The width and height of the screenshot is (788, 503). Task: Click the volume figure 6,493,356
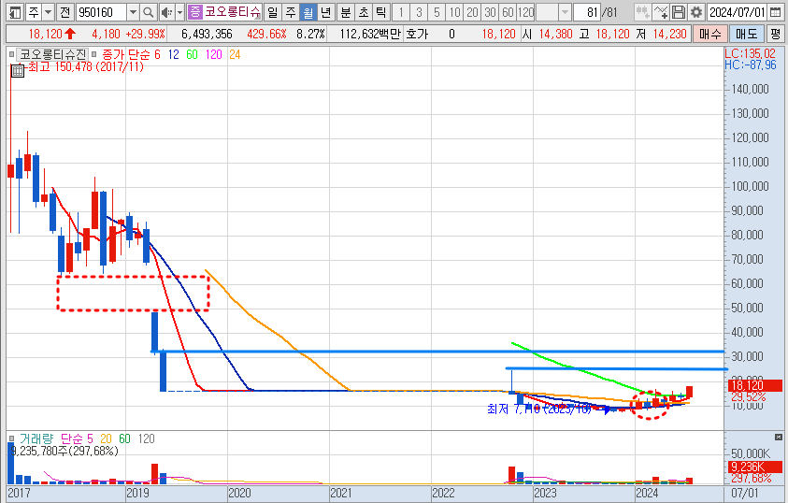click(207, 35)
